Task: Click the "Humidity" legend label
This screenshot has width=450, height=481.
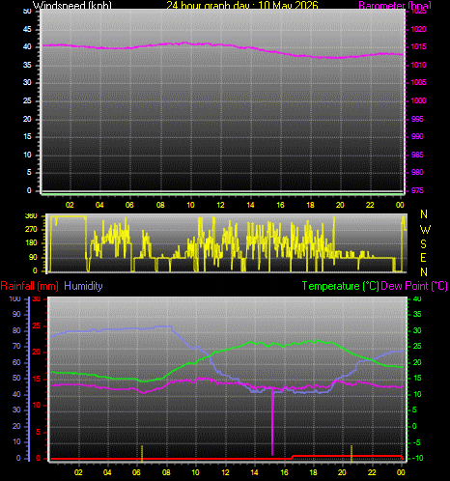Action: coord(83,286)
